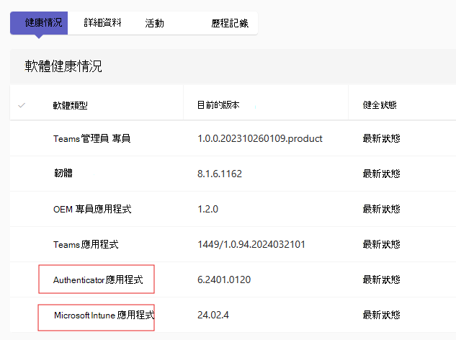The width and height of the screenshot is (456, 340).
Task: Select the Authenticator 應用程式 row label
Action: coord(98,279)
